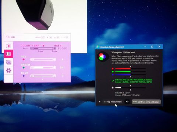Minimize the Interactive display adjustment window
This screenshot has height=132, width=177.
click(145, 47)
